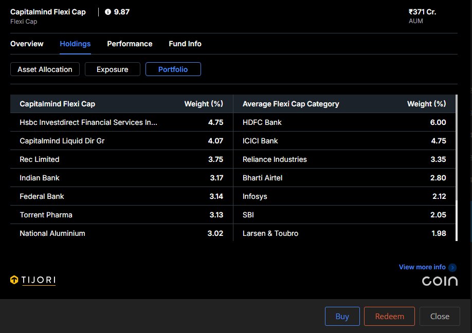The image size is (472, 333).
Task: Select the Holdings tab
Action: 75,44
